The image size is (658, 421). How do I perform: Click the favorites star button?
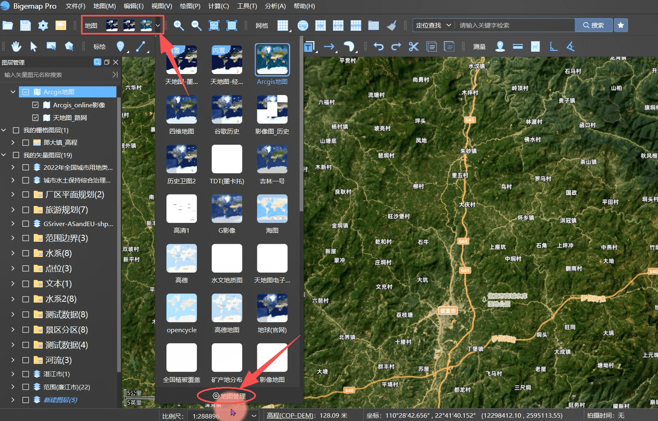621,25
